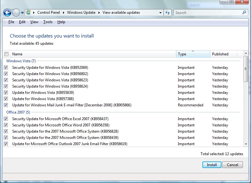Sort by the Name column header
This screenshot has height=183, width=251.
[93, 54]
